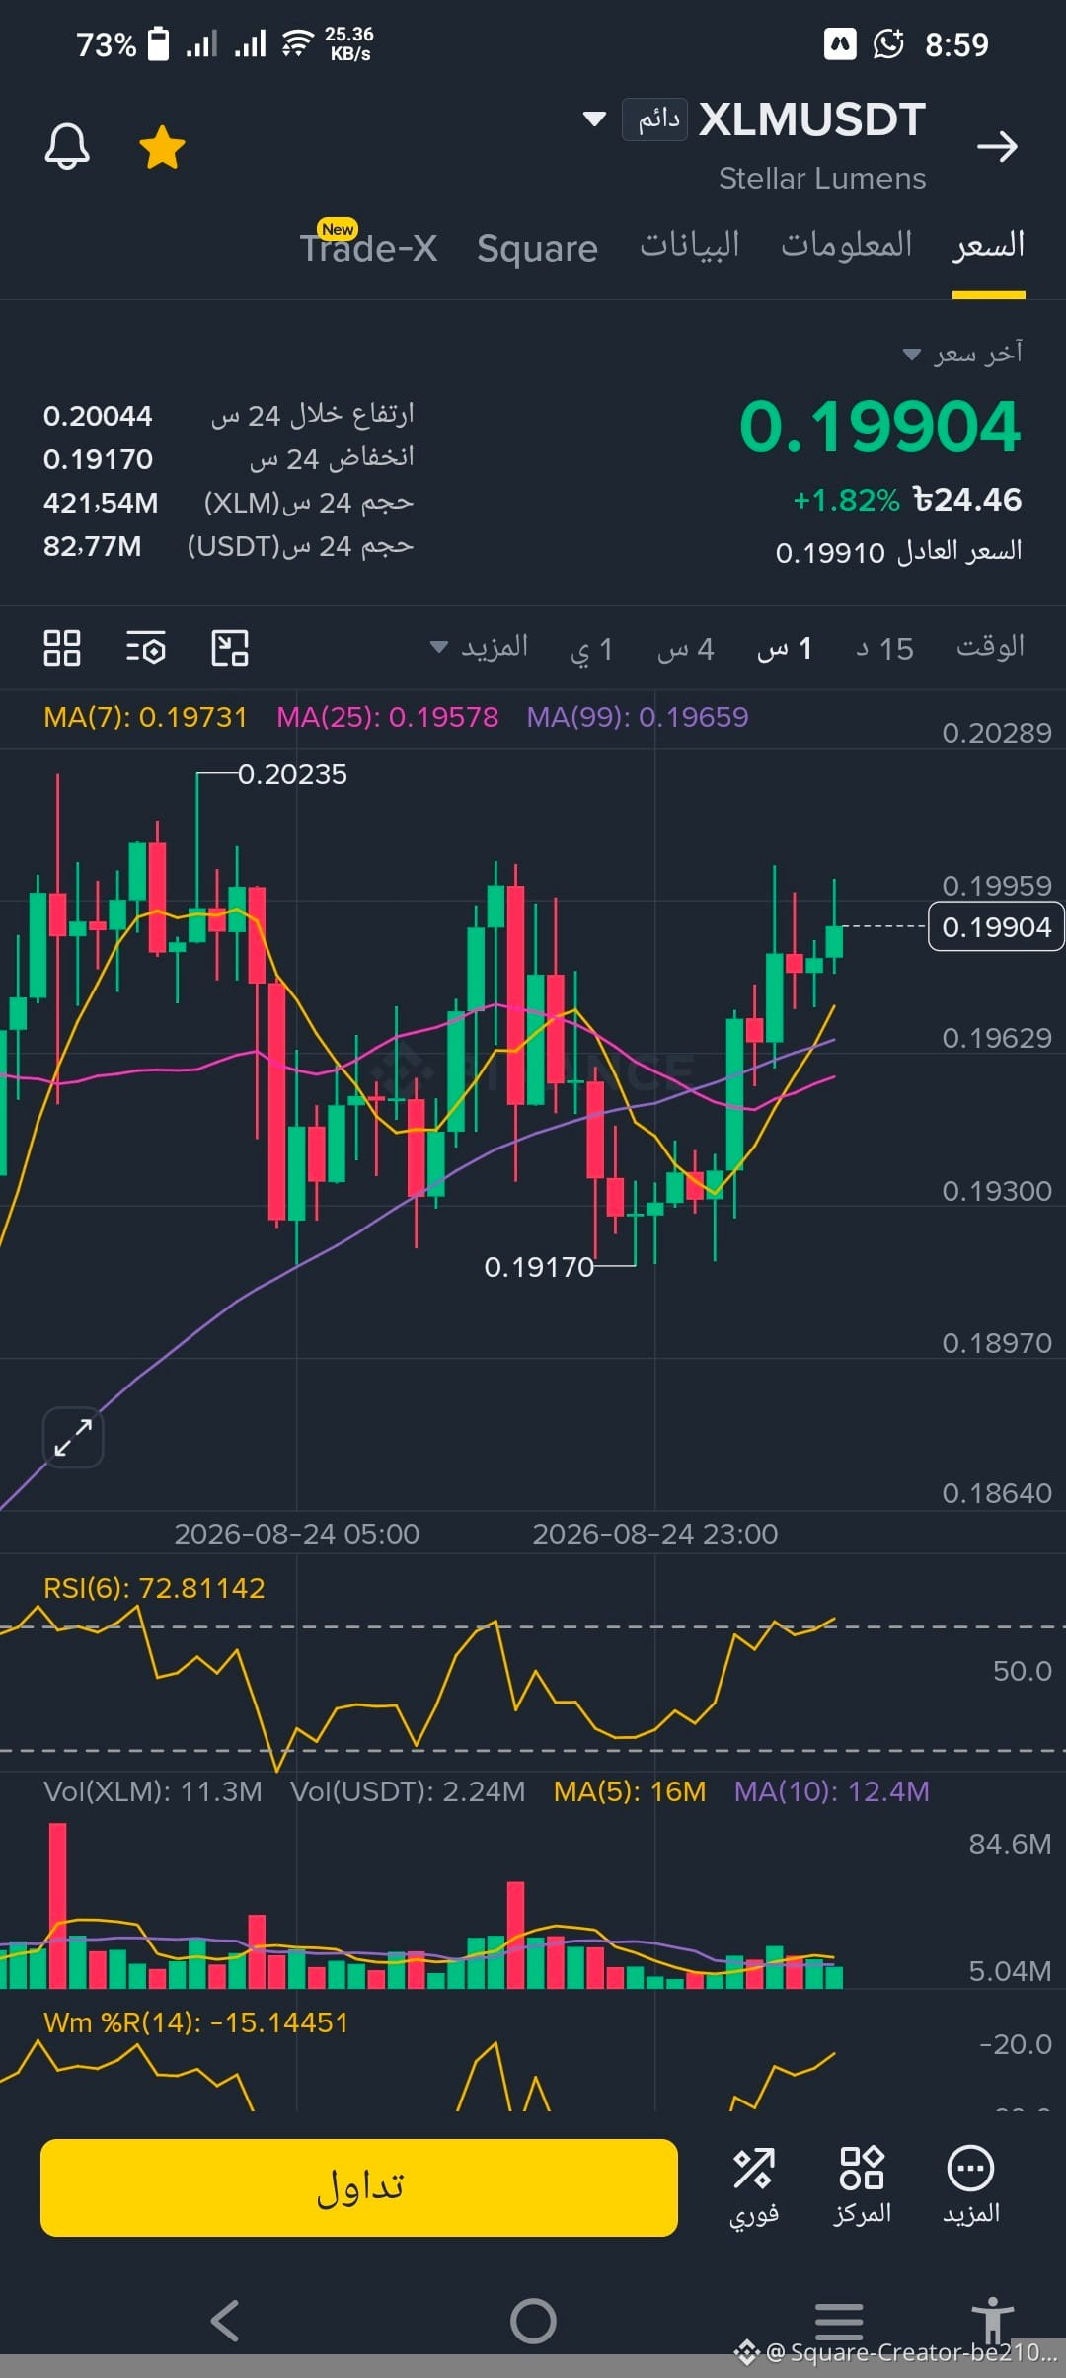The width and height of the screenshot is (1066, 2378).
Task: Tap the yellow تداول trade button
Action: [x=359, y=2187]
